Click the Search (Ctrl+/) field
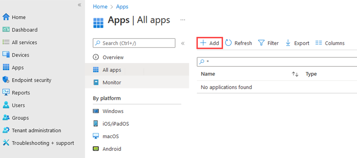The image size is (357, 158). [x=134, y=43]
